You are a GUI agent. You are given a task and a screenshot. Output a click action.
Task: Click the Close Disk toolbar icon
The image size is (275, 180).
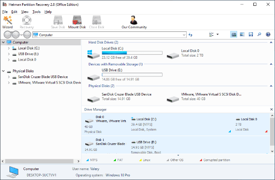point(96,22)
